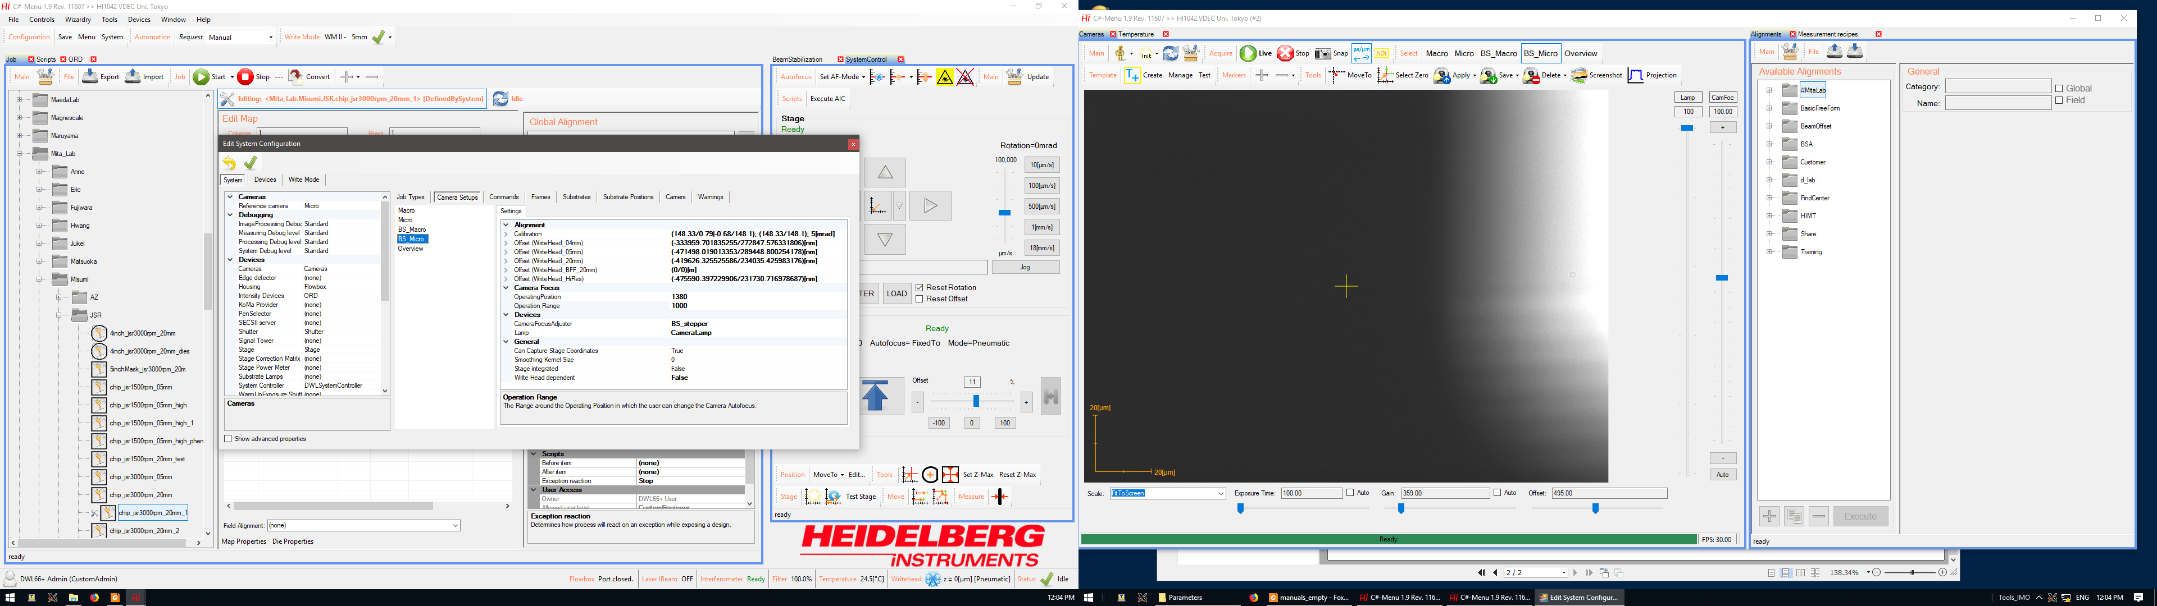This screenshot has width=2157, height=606.
Task: Click the Test Stage button
Action: 861,497
